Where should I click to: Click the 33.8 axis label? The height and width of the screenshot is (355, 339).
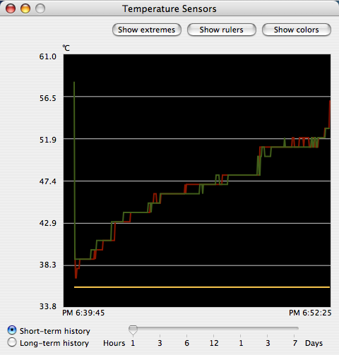click(x=48, y=306)
